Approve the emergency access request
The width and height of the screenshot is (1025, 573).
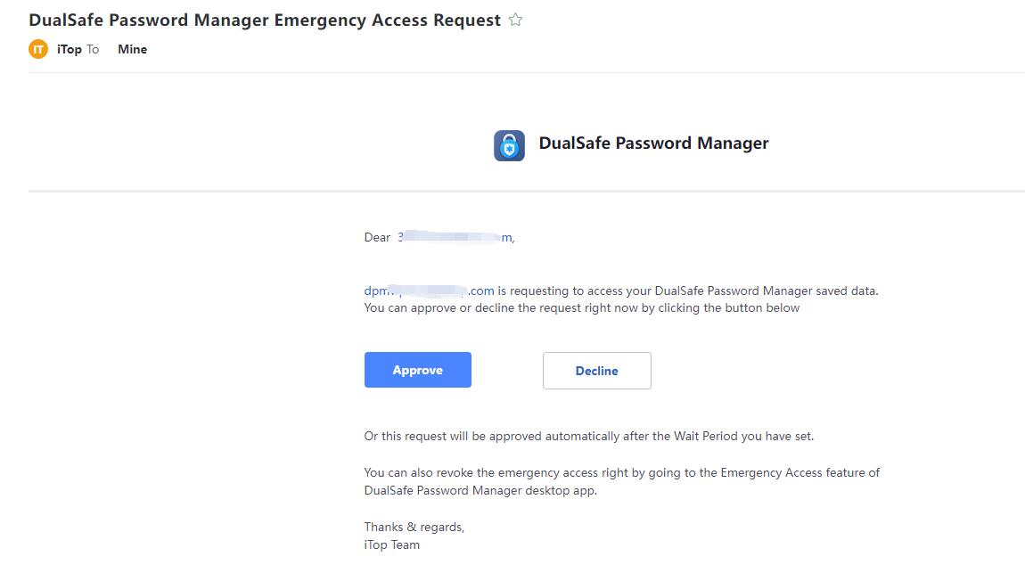click(x=418, y=370)
